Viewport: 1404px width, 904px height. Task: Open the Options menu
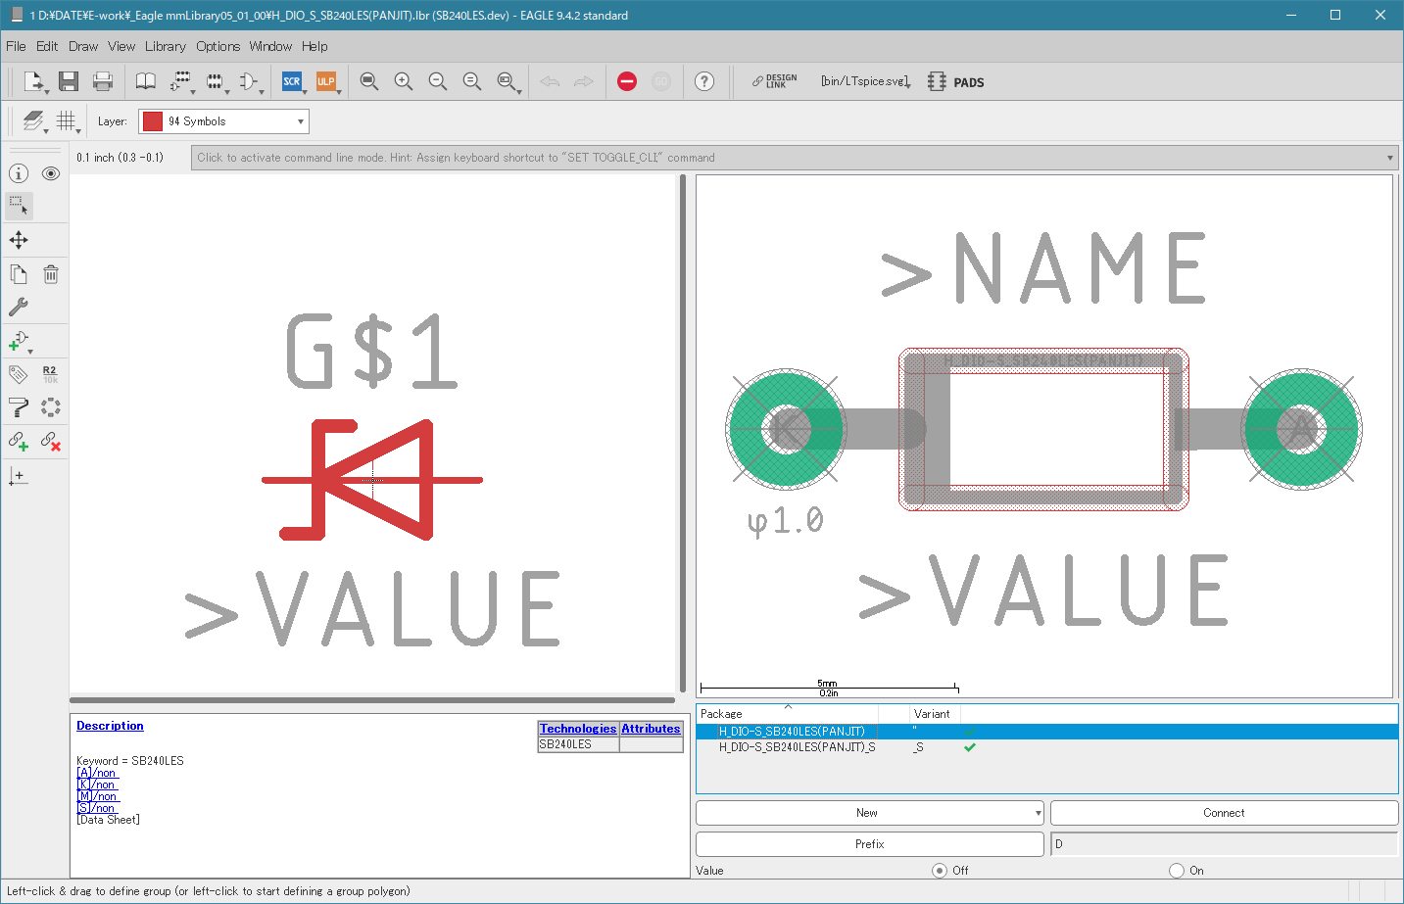tap(218, 46)
